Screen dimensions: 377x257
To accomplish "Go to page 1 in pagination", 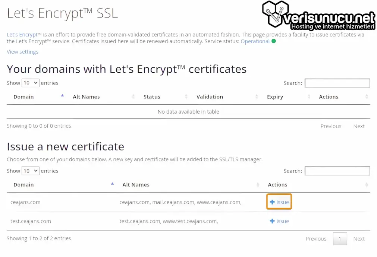I will tap(340, 239).
